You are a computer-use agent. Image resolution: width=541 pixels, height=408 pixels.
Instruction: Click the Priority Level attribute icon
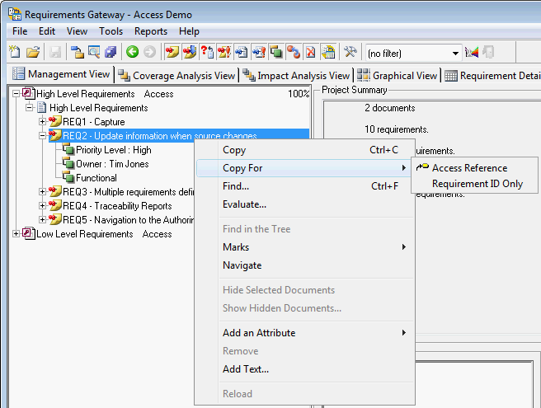click(68, 150)
